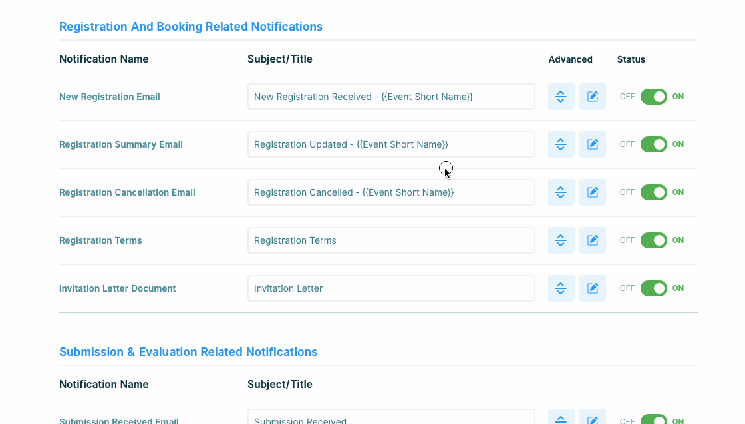Edit the Registration Summary Email template

coord(592,144)
